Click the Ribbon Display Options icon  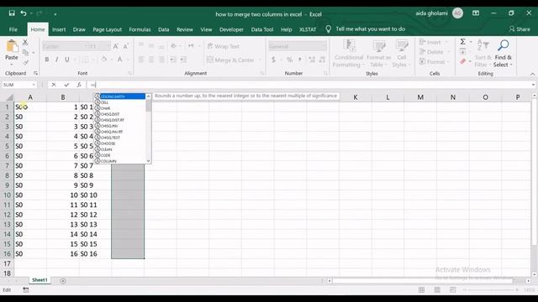tap(476, 13)
